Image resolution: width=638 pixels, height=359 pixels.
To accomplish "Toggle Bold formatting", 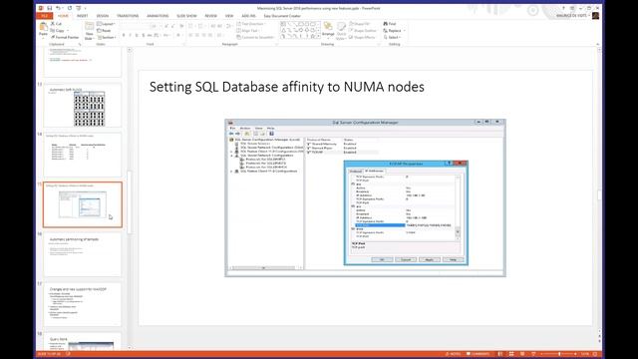I will [124, 36].
